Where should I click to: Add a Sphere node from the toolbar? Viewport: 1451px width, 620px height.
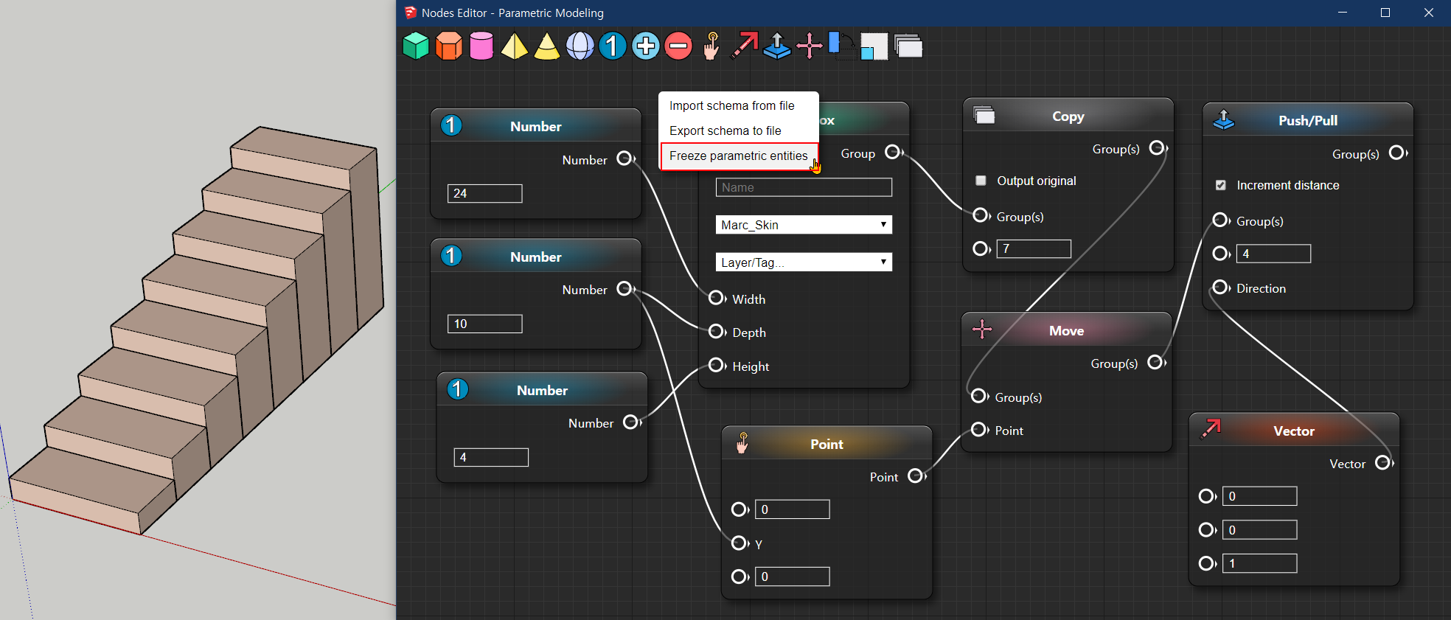click(580, 46)
